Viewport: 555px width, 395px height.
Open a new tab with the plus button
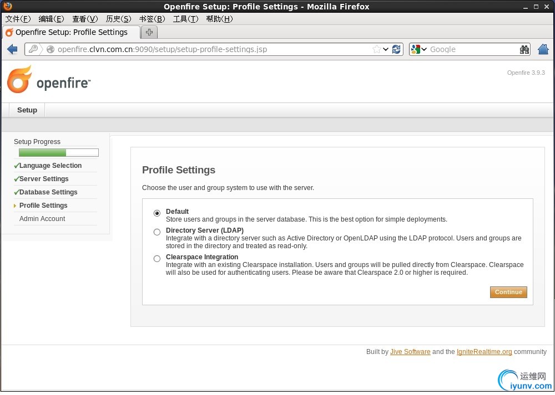tap(149, 32)
